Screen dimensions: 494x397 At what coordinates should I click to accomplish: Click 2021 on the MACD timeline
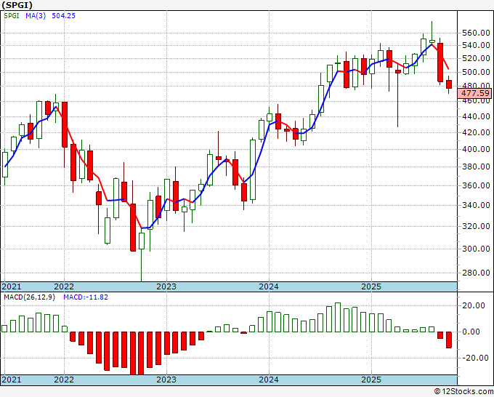tap(12, 380)
